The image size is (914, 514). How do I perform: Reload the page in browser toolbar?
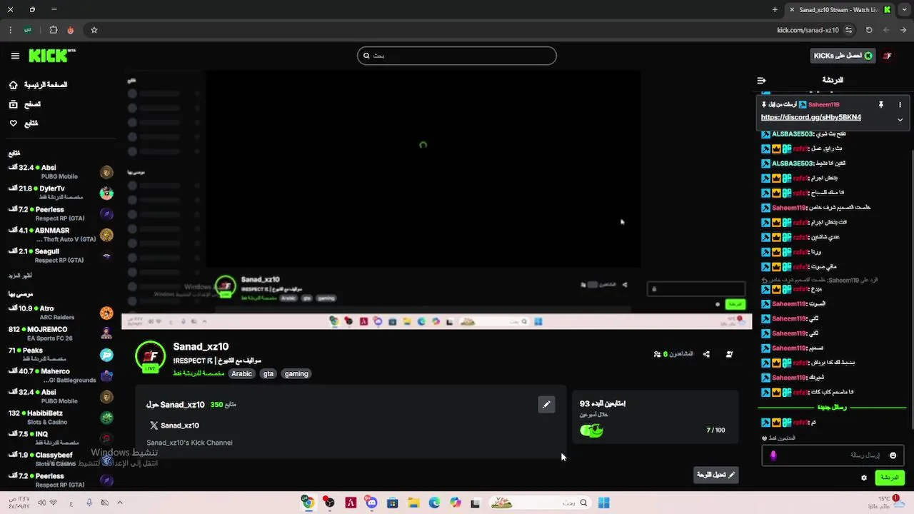coord(869,30)
